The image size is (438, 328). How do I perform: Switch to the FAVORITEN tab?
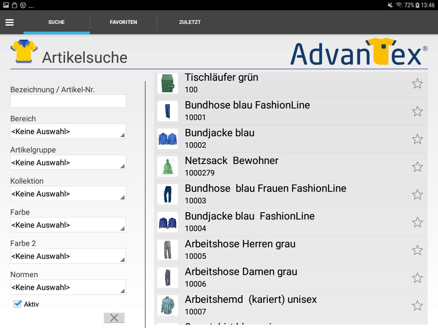(123, 22)
